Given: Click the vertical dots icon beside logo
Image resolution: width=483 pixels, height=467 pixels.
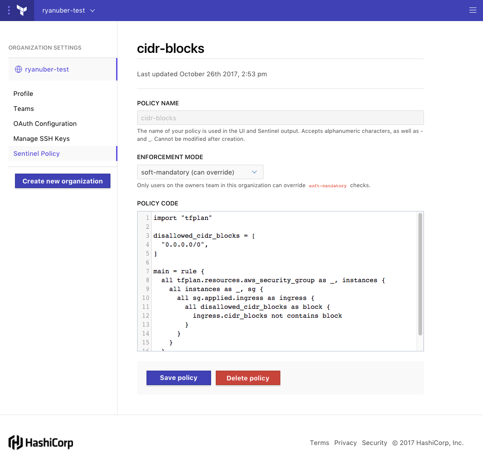Looking at the screenshot, I should point(8,10).
